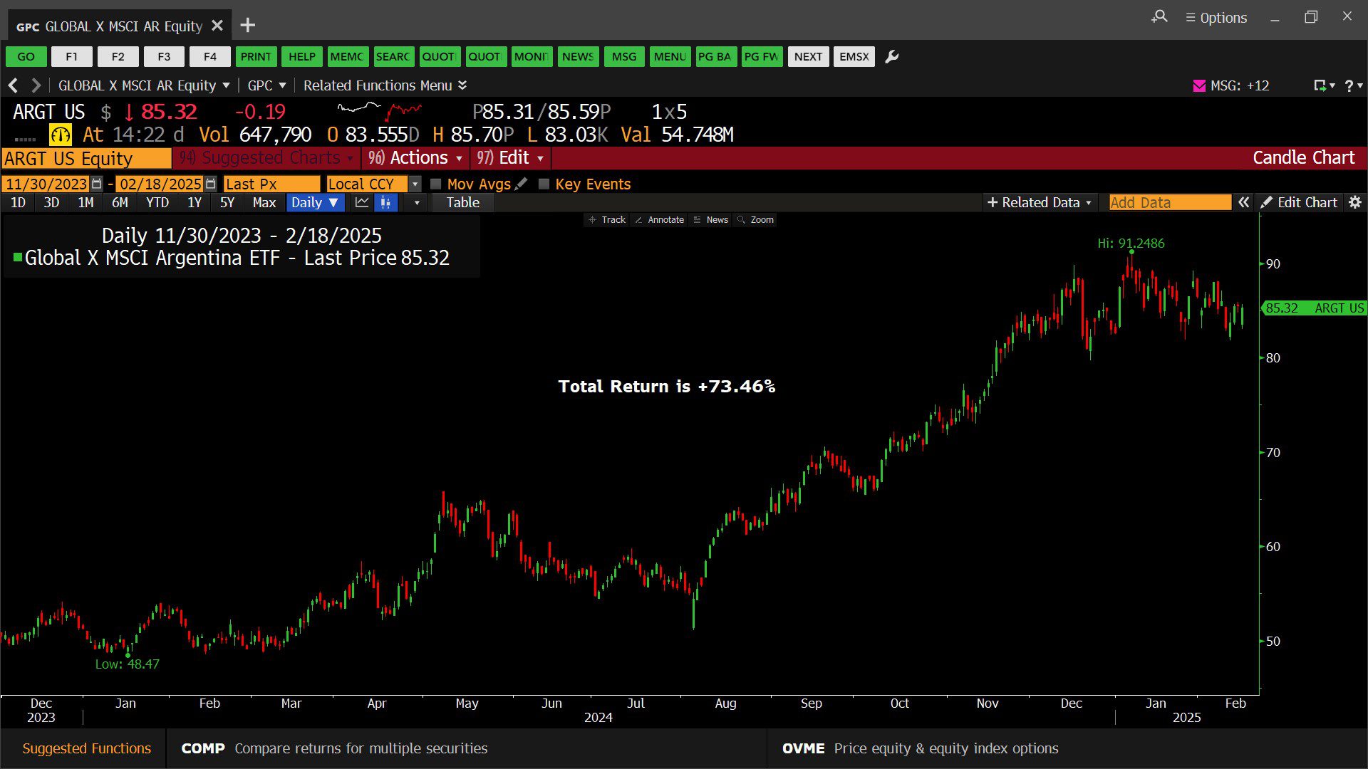Collapse panel with double-left arrows
The width and height of the screenshot is (1368, 769).
[x=1243, y=203]
